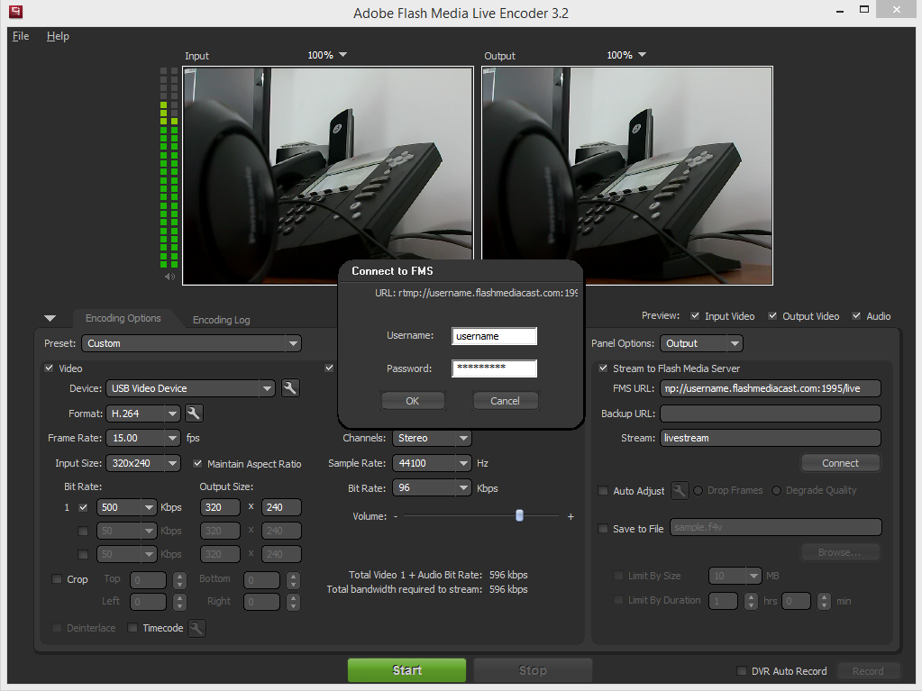Open H.264 format settings wrench icon
922x691 pixels.
click(194, 414)
